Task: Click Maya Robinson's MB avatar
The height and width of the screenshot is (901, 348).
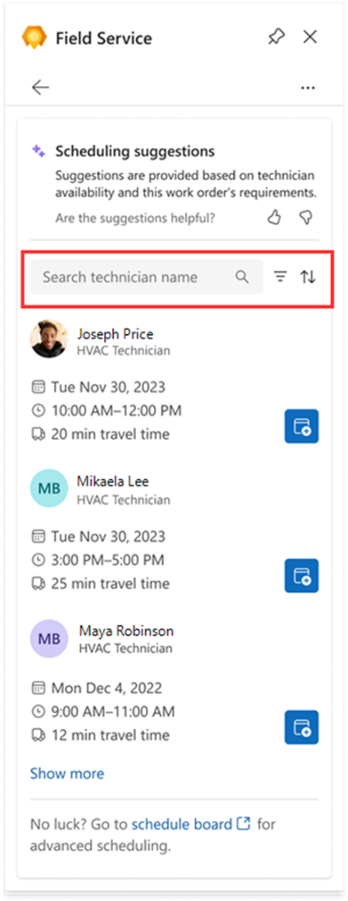Action: pyautogui.click(x=49, y=639)
